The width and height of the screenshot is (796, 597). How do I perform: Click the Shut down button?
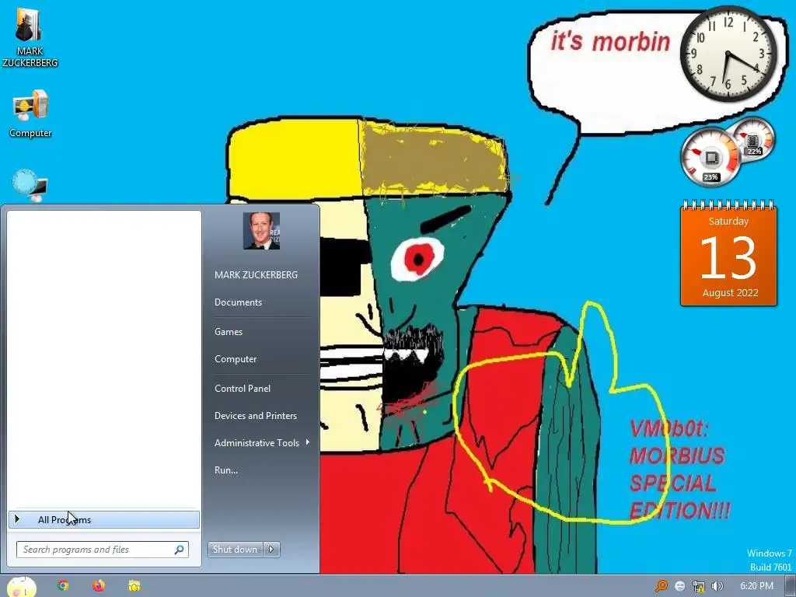[235, 550]
